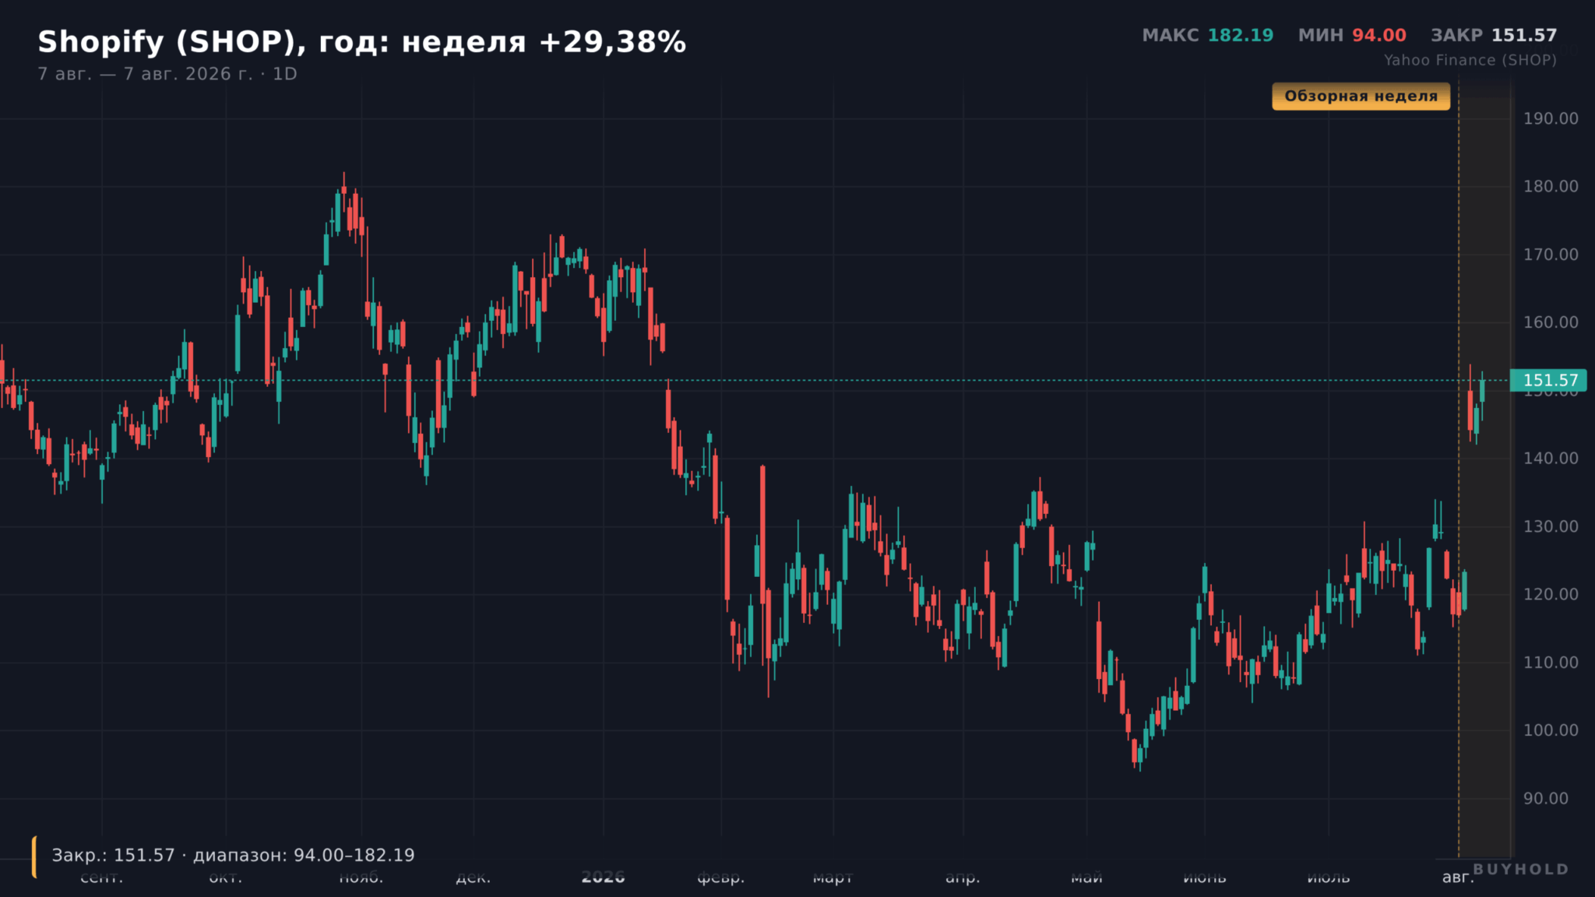Image resolution: width=1595 pixels, height=897 pixels.
Task: Click the 100.00 price axis label
Action: (x=1551, y=730)
